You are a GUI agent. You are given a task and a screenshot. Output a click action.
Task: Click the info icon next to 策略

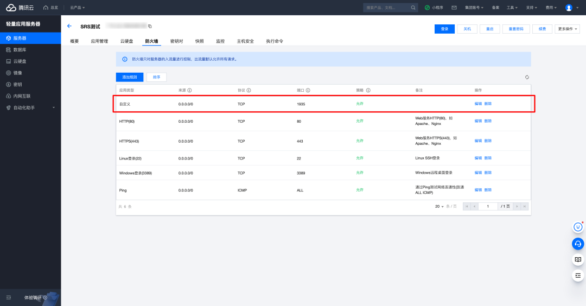click(368, 91)
